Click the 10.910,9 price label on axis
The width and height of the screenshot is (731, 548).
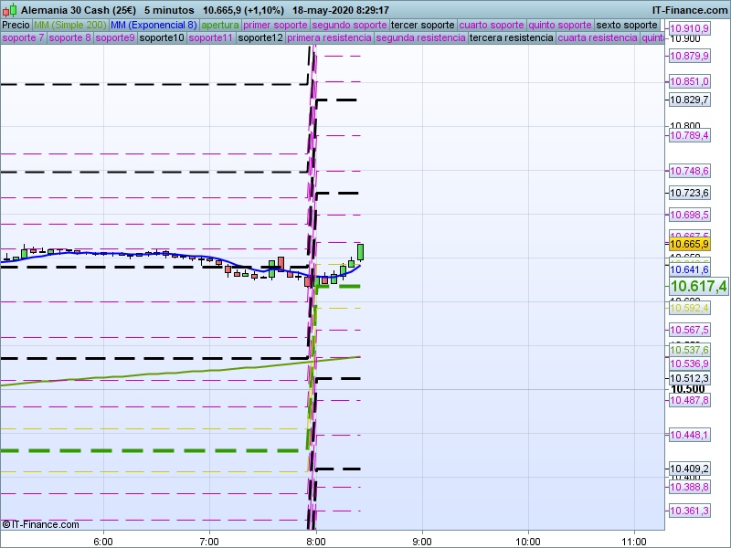pos(689,29)
